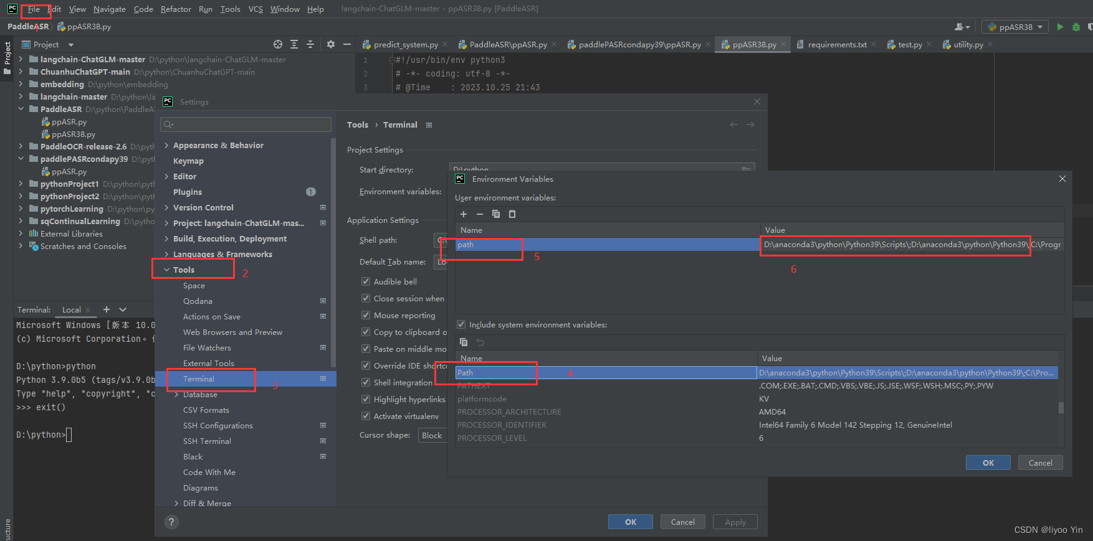This screenshot has height=541, width=1093.
Task: Select PROCESSOR_ARCHITECTURE system variable row
Action: [757, 412]
